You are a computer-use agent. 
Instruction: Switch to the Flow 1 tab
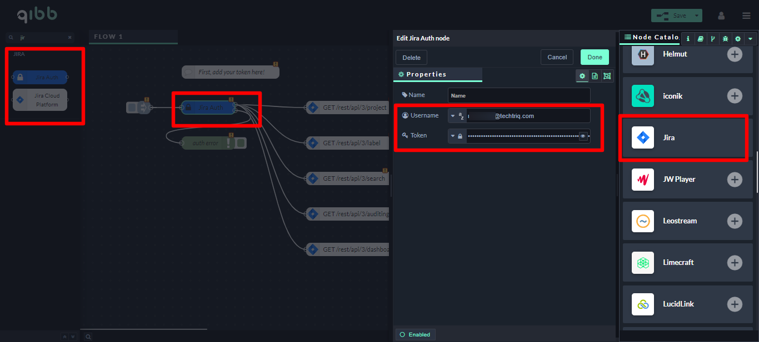(133, 37)
